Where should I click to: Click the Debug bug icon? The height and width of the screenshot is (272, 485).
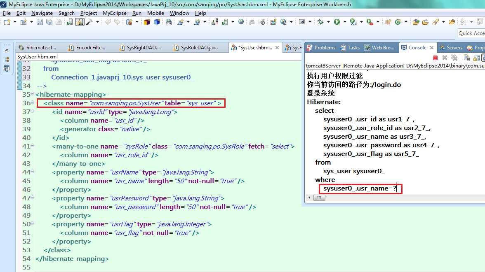320,22
